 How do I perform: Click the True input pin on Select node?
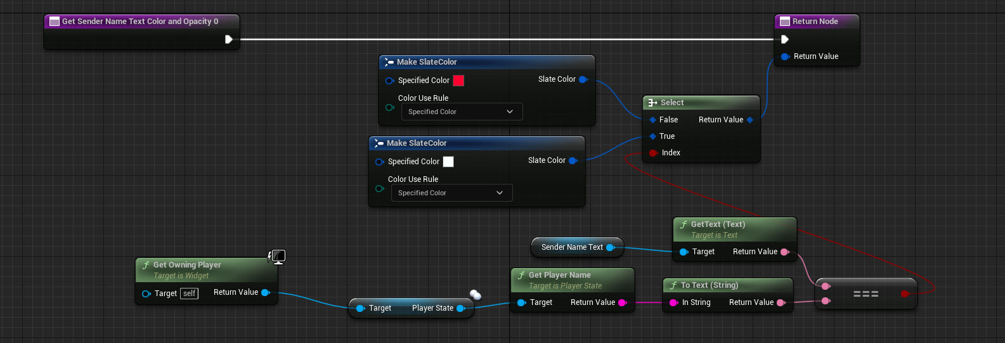[x=653, y=136]
